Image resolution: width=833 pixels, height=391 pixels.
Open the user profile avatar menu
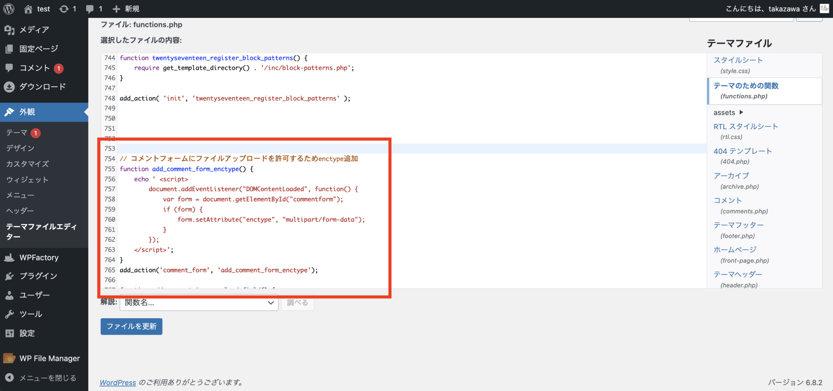point(824,9)
